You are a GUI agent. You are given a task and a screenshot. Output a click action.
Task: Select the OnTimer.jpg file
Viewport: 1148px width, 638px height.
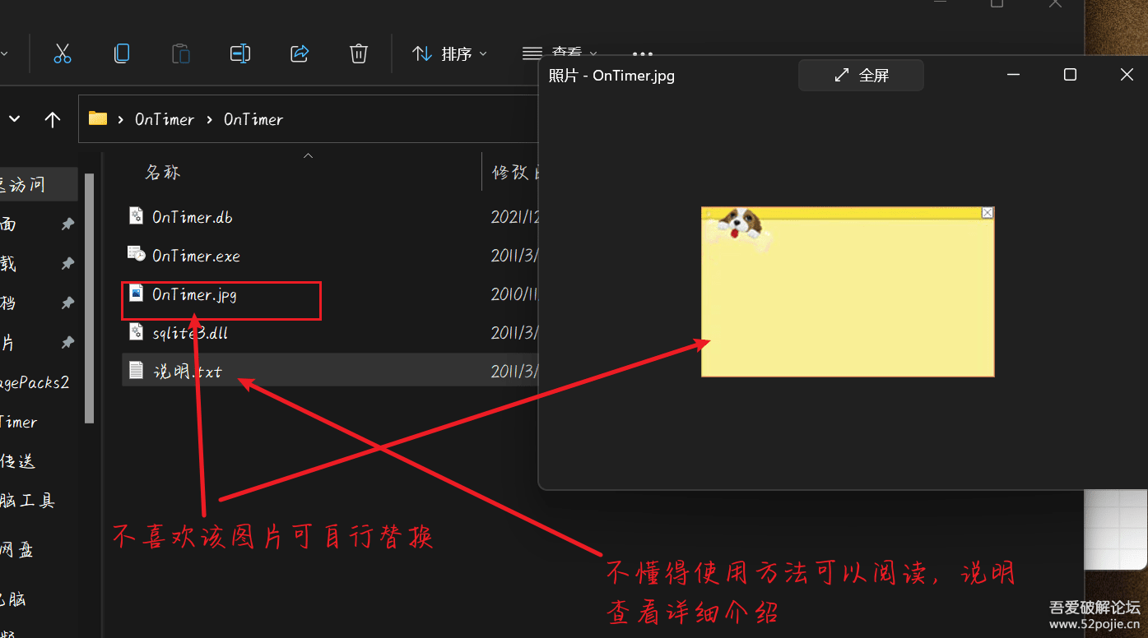pyautogui.click(x=194, y=294)
